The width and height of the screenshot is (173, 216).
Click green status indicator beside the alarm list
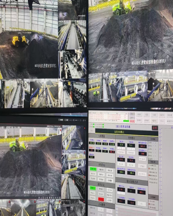pyautogui.click(x=126, y=121)
